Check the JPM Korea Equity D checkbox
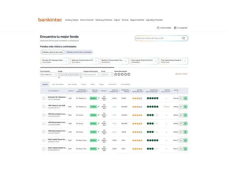Viewport: 227px width, 170px height. 44,132
